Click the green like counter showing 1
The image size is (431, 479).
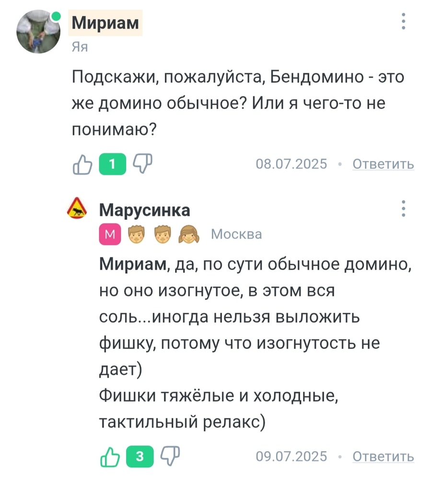point(112,164)
